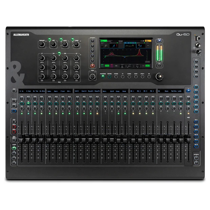
Task: Click the headphone jack socket
Action: [198, 45]
